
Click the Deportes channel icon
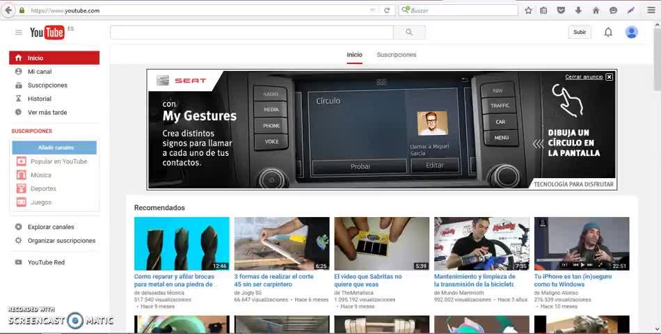coord(21,189)
